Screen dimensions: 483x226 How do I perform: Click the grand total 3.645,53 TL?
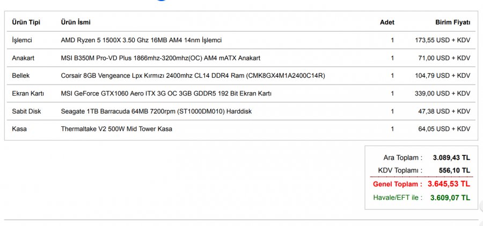tap(449, 184)
